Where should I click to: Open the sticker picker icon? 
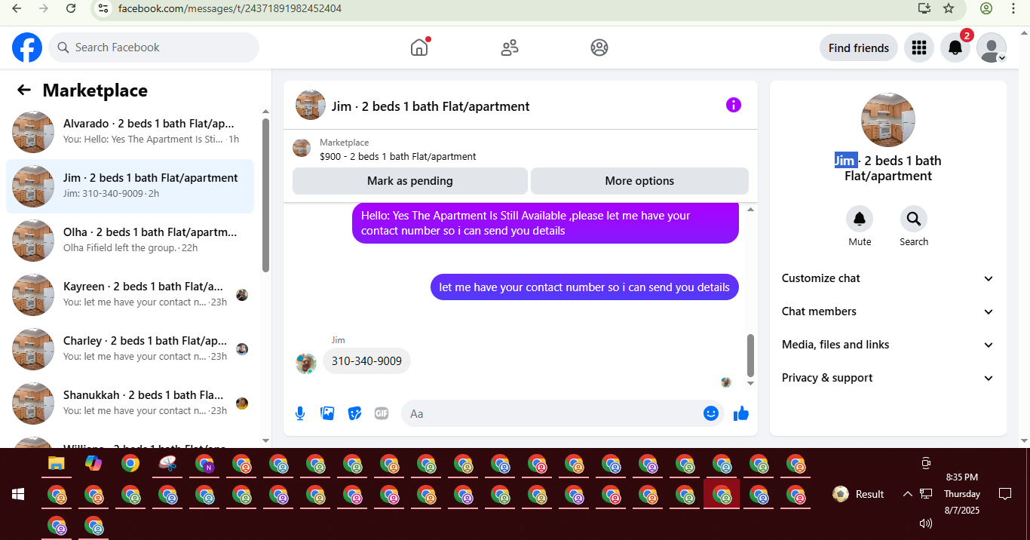click(x=354, y=413)
